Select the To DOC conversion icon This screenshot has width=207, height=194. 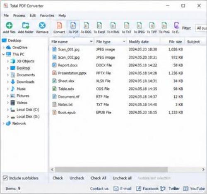[x=86, y=25]
